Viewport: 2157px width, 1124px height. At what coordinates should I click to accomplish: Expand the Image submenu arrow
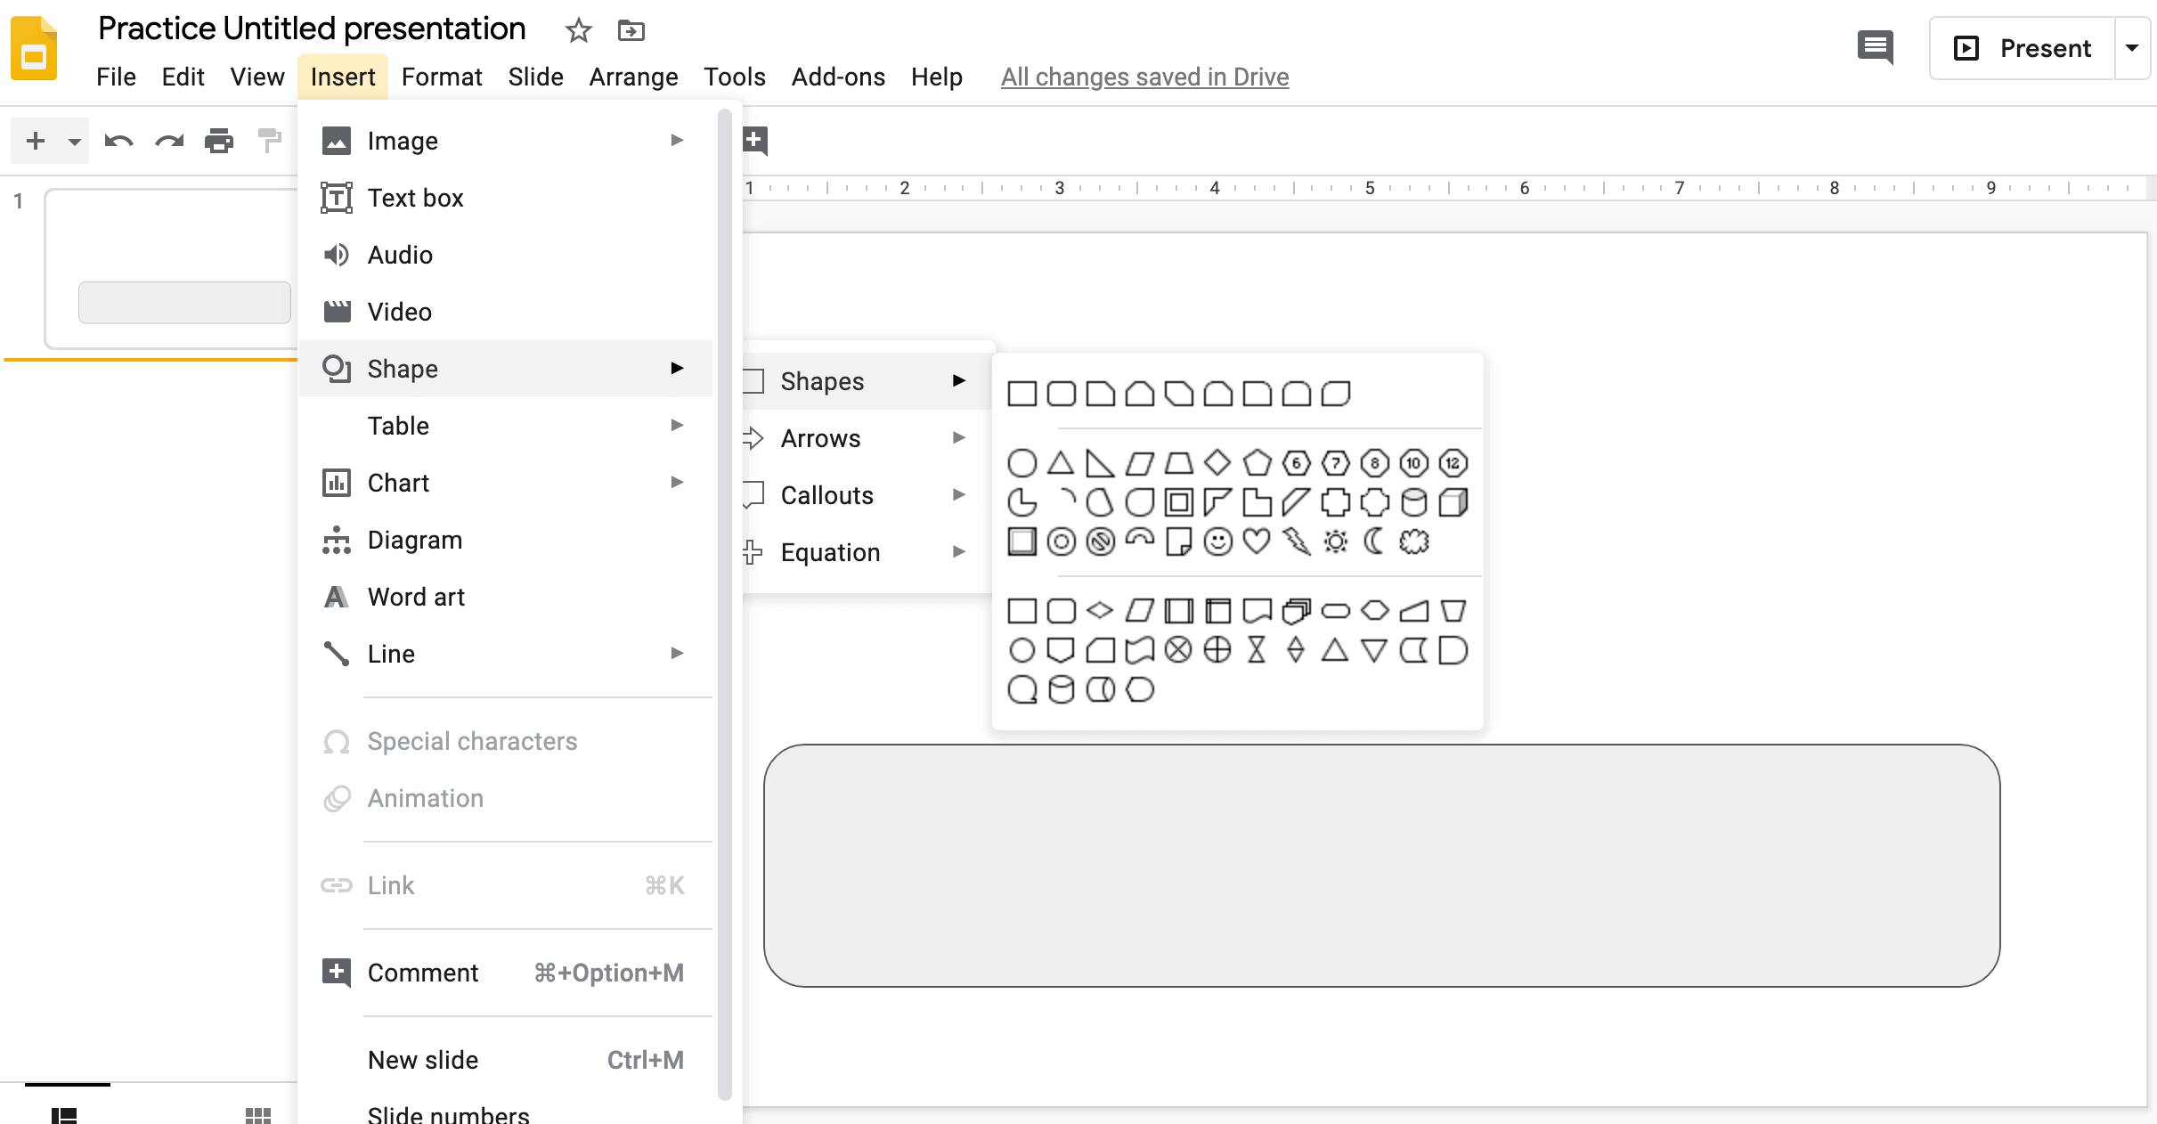pos(677,141)
